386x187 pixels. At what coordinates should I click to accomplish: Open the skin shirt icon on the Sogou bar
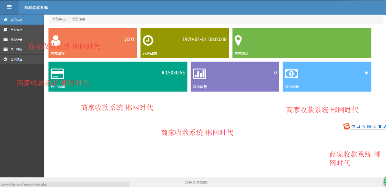[380, 127]
